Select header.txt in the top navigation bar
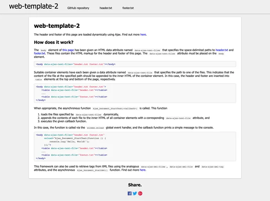Screen dimensions: 270x201 click(106, 8)
